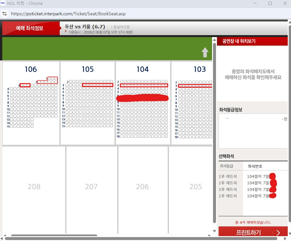Select section 103 heading
The height and width of the screenshot is (241, 291).
point(200,69)
